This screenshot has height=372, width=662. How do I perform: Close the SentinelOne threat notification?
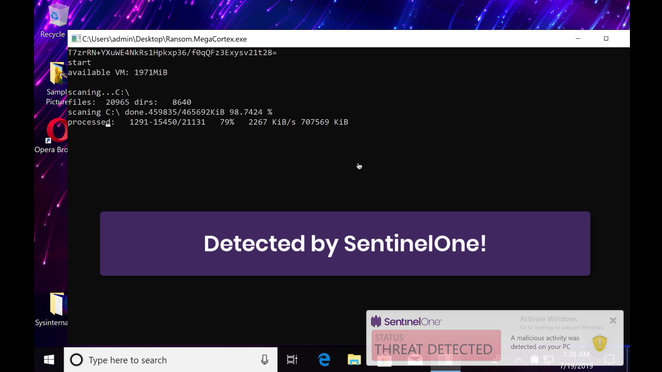[613, 320]
